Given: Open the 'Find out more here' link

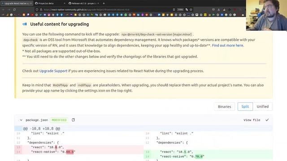Looking at the screenshot, I should click(x=228, y=45).
